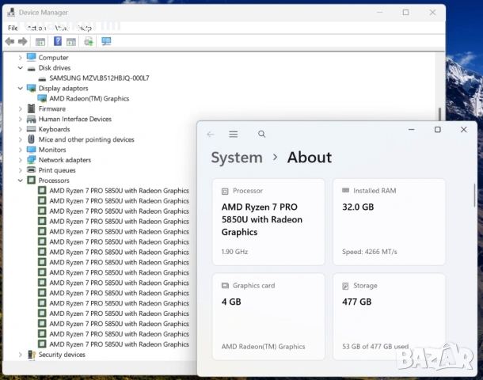Collapse the Processors node
The width and height of the screenshot is (483, 380).
tap(21, 180)
